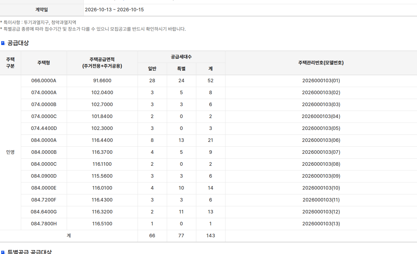Click supply area value 116.3700

pyautogui.click(x=102, y=152)
